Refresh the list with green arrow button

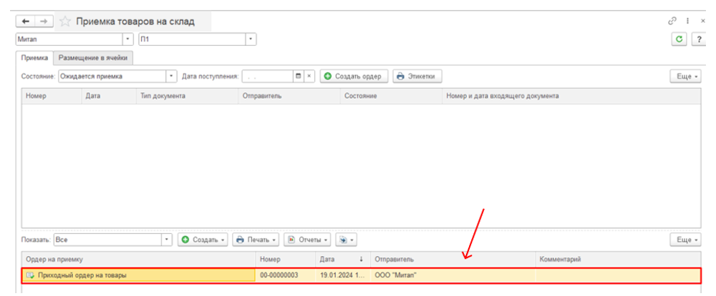pyautogui.click(x=679, y=39)
